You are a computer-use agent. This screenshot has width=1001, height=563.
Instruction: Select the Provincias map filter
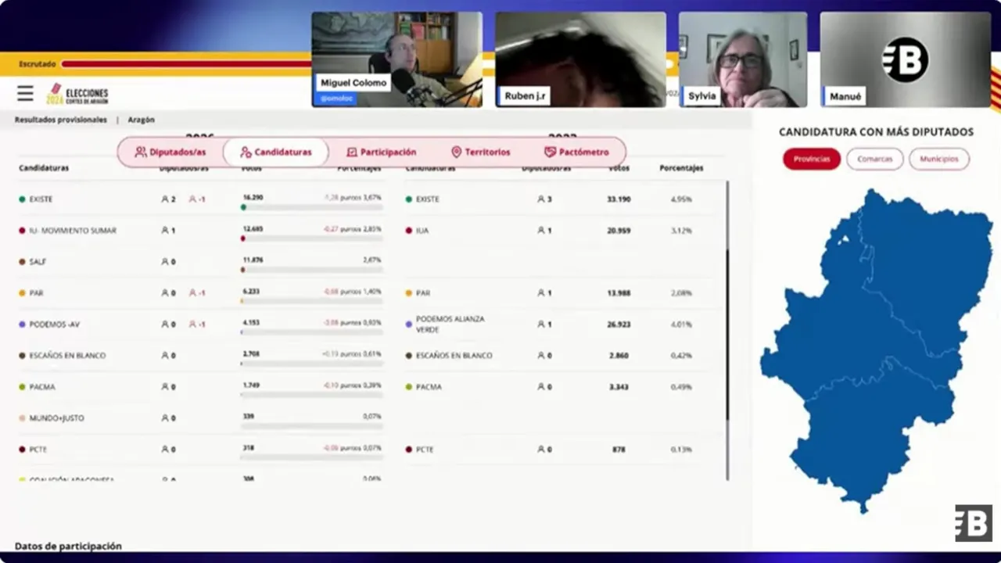click(x=812, y=159)
